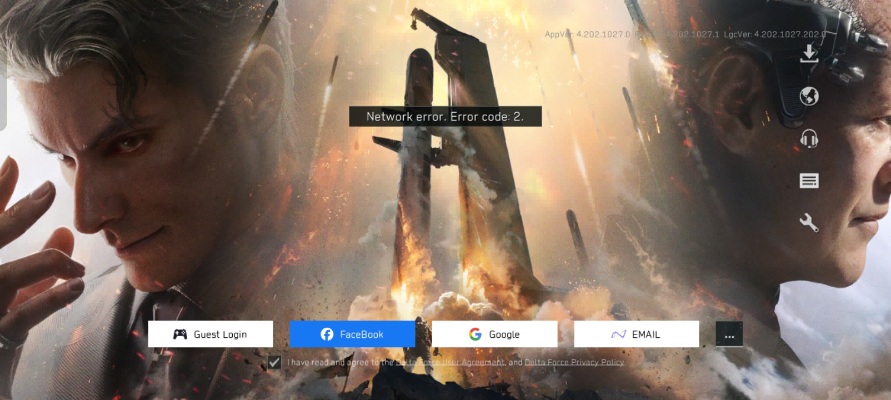
Task: Click the gamepad icon on Guest Login
Action: [x=180, y=334]
